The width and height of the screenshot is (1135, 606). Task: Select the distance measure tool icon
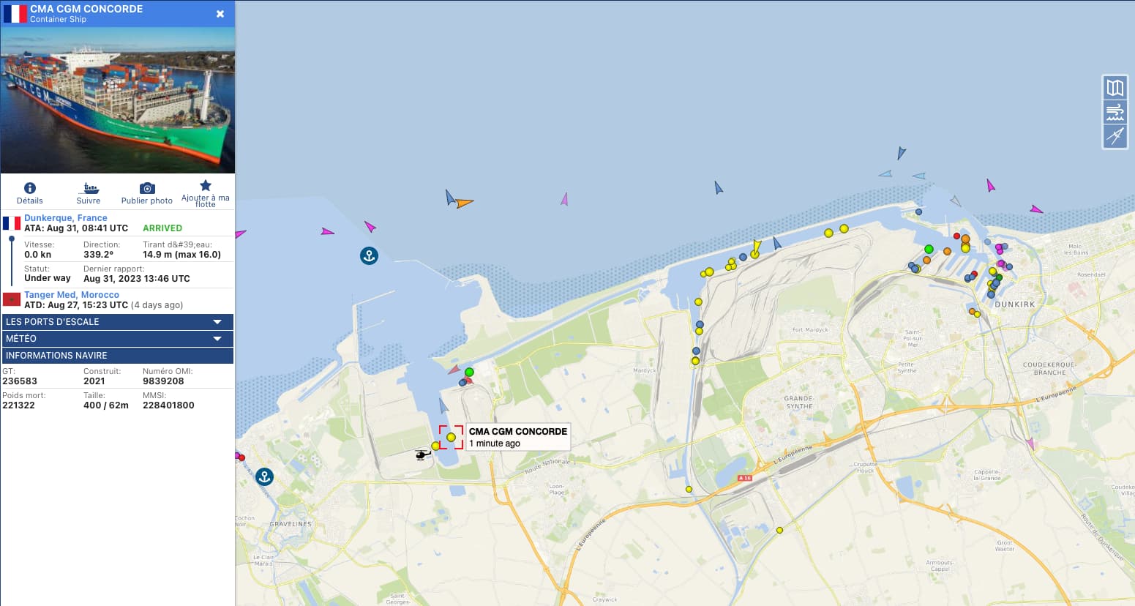pyautogui.click(x=1115, y=136)
